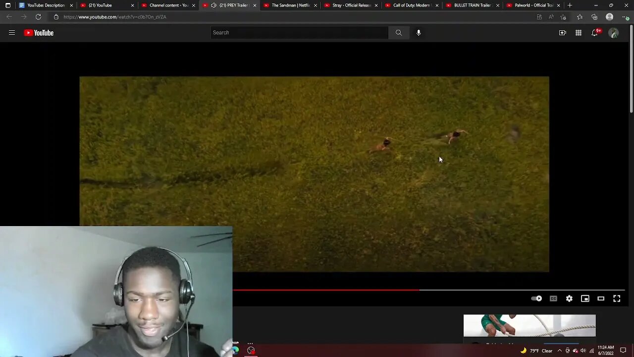Click the page vertical scrollbar
Screen dimensions: 634x357
(x=631, y=69)
